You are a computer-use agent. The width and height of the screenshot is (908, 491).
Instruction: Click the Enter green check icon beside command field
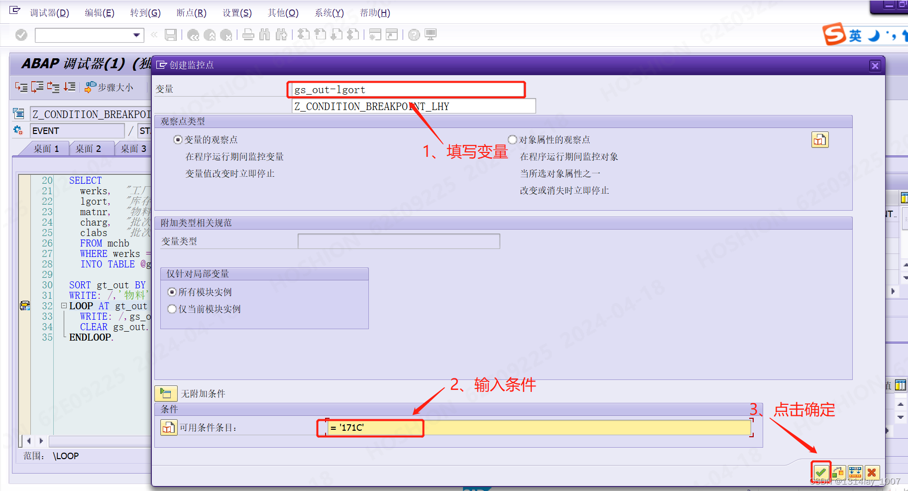click(21, 35)
